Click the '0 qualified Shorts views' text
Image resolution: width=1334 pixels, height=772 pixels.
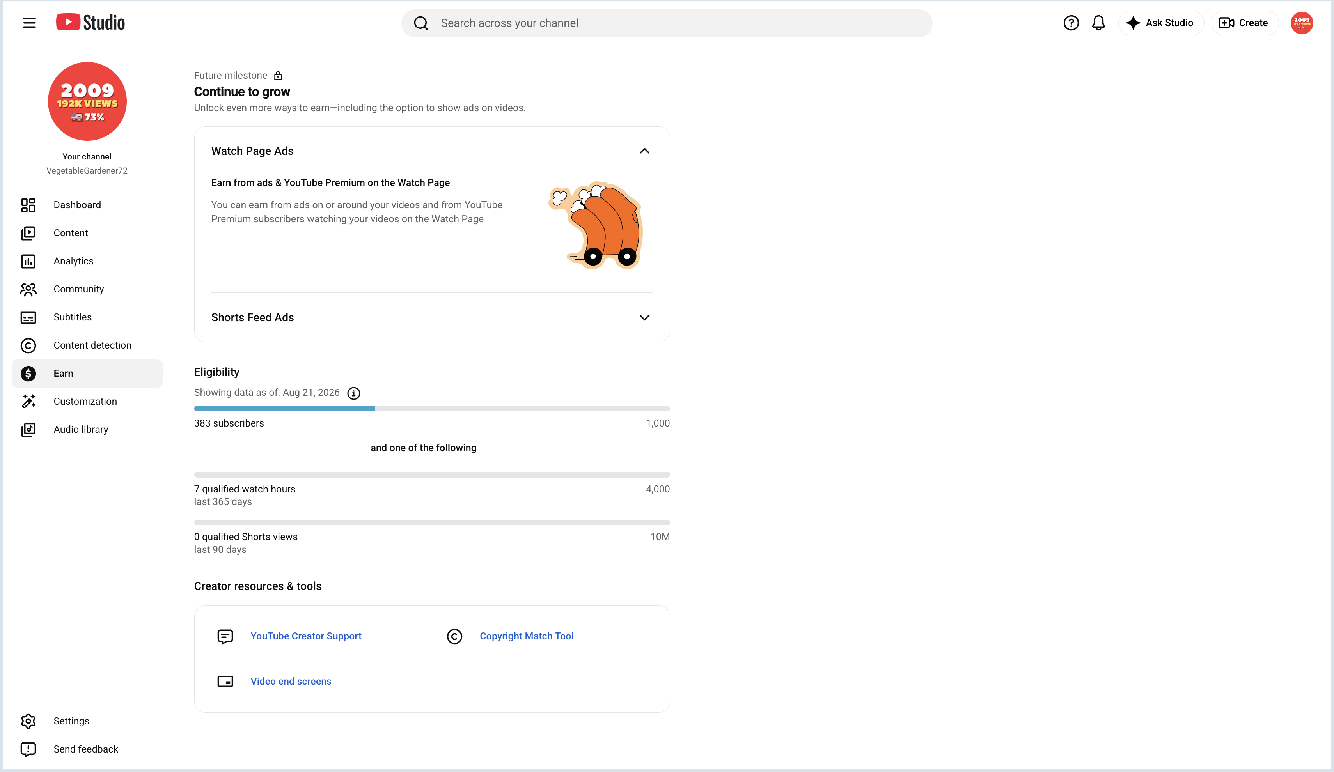pyautogui.click(x=246, y=537)
